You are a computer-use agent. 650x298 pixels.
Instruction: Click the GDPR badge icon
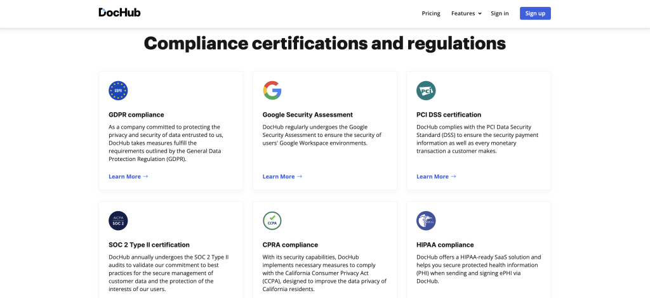pos(118,91)
